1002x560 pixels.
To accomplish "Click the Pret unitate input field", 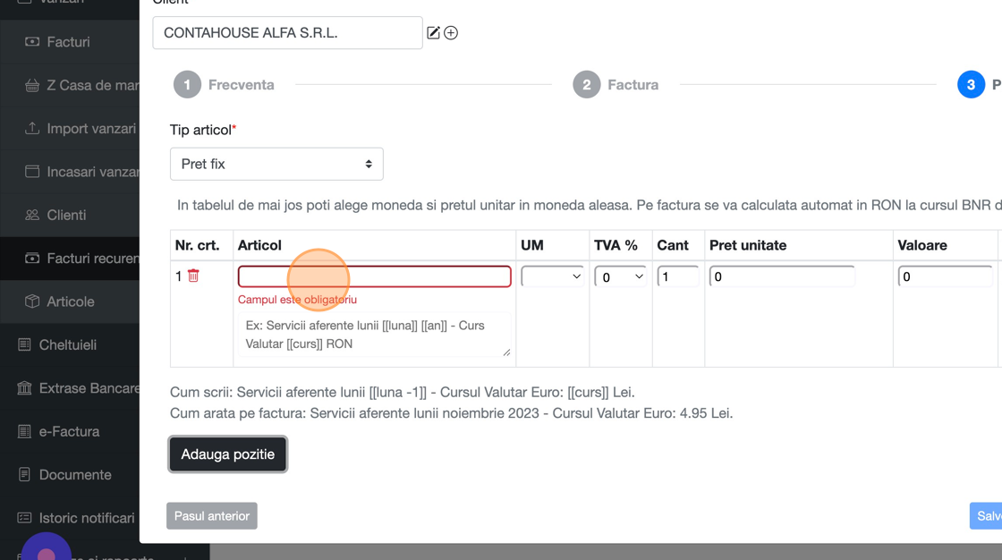I will coord(781,276).
